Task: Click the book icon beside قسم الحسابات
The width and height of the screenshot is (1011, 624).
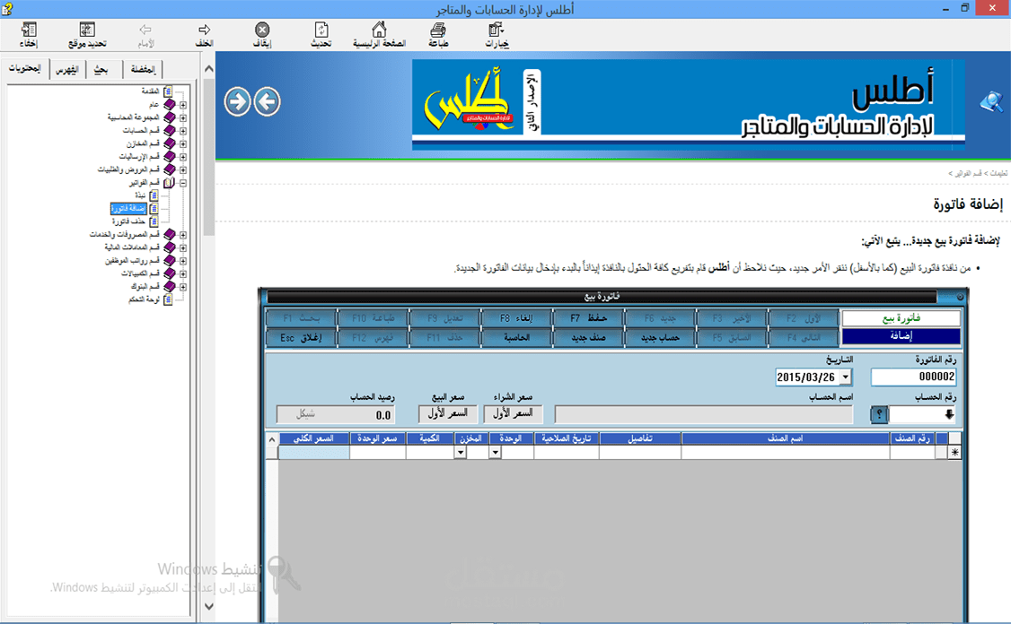Action: (x=170, y=131)
